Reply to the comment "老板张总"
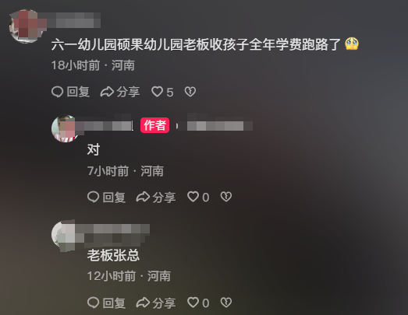408x315 pixels. pos(93,303)
